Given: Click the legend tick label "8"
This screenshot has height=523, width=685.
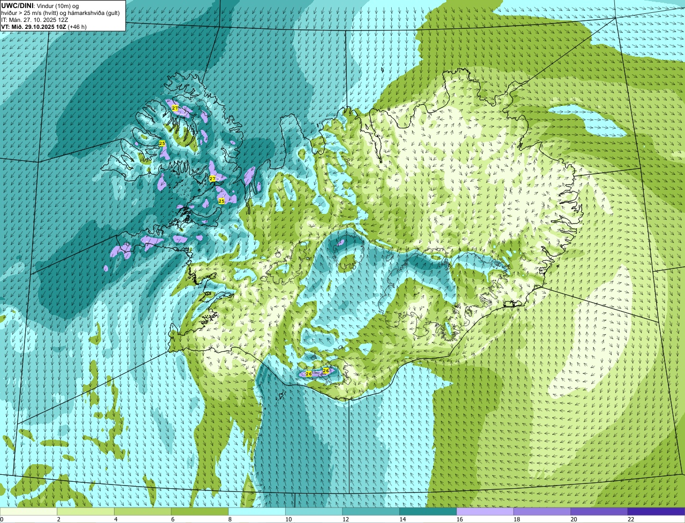Looking at the screenshot, I should (x=230, y=519).
